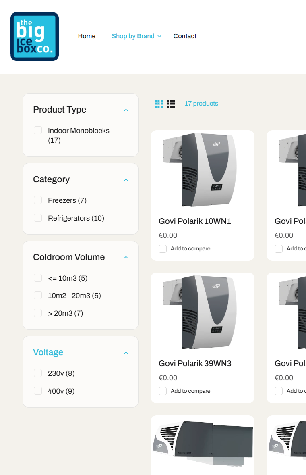Open the Contact page
This screenshot has width=306, height=475.
pos(185,36)
